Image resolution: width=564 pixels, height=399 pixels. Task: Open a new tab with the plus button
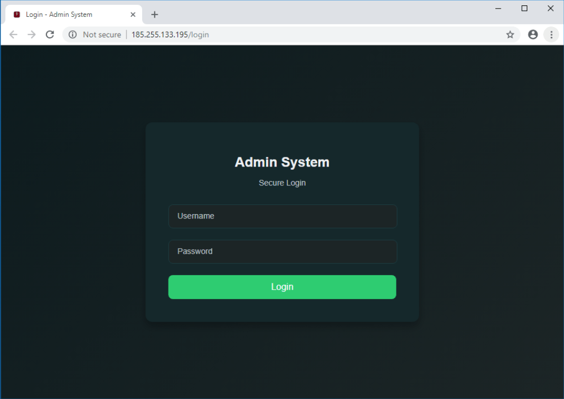coord(155,15)
